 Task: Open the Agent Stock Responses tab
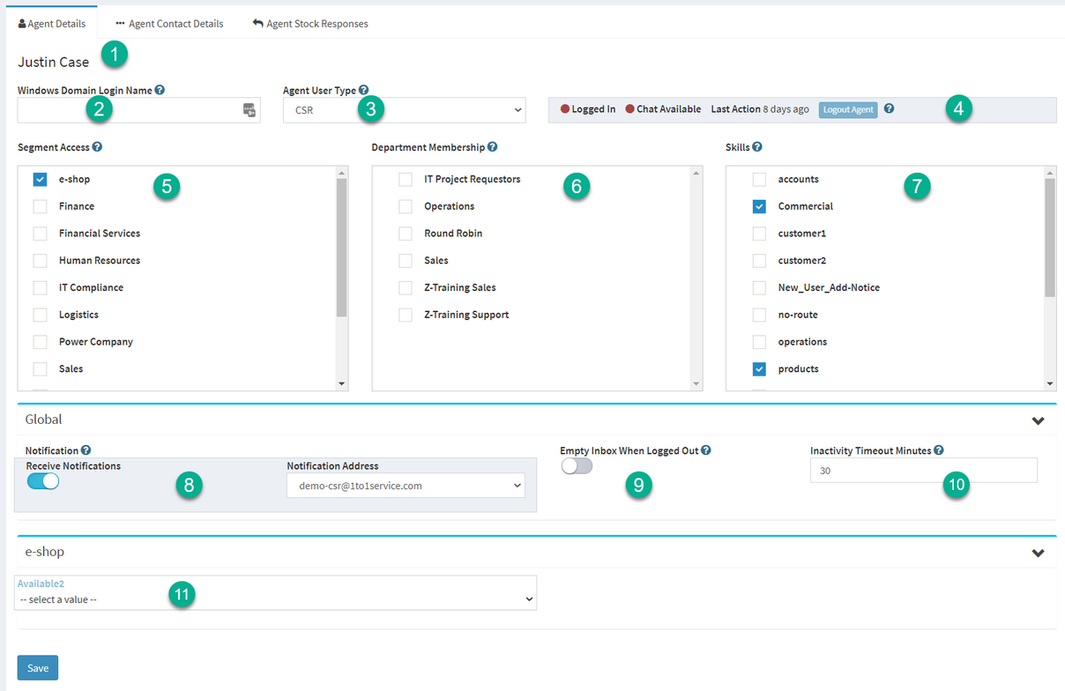pyautogui.click(x=310, y=24)
